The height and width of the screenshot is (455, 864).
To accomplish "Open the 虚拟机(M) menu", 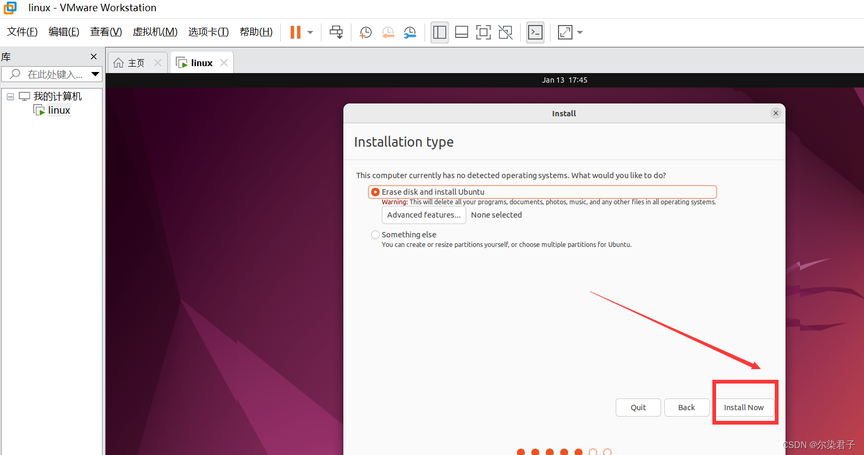I will click(x=155, y=32).
